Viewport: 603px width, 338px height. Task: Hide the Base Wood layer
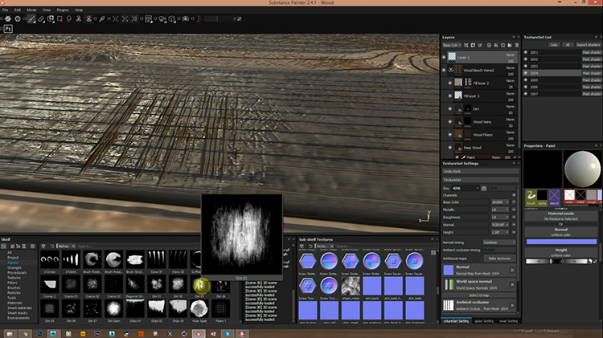click(x=450, y=148)
